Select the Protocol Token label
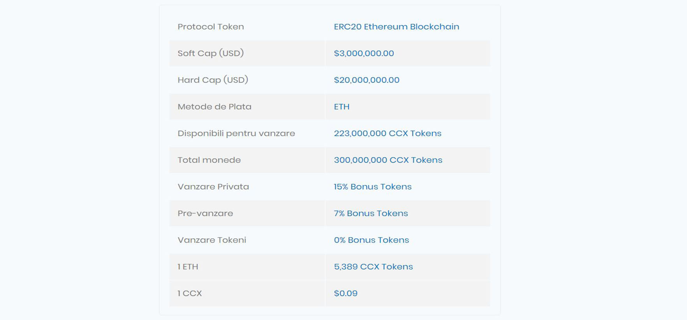 point(211,26)
